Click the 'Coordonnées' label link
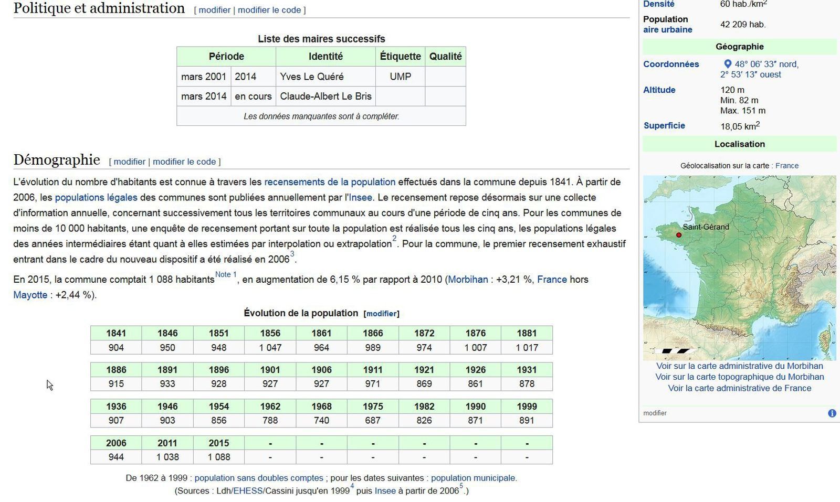 [x=671, y=64]
